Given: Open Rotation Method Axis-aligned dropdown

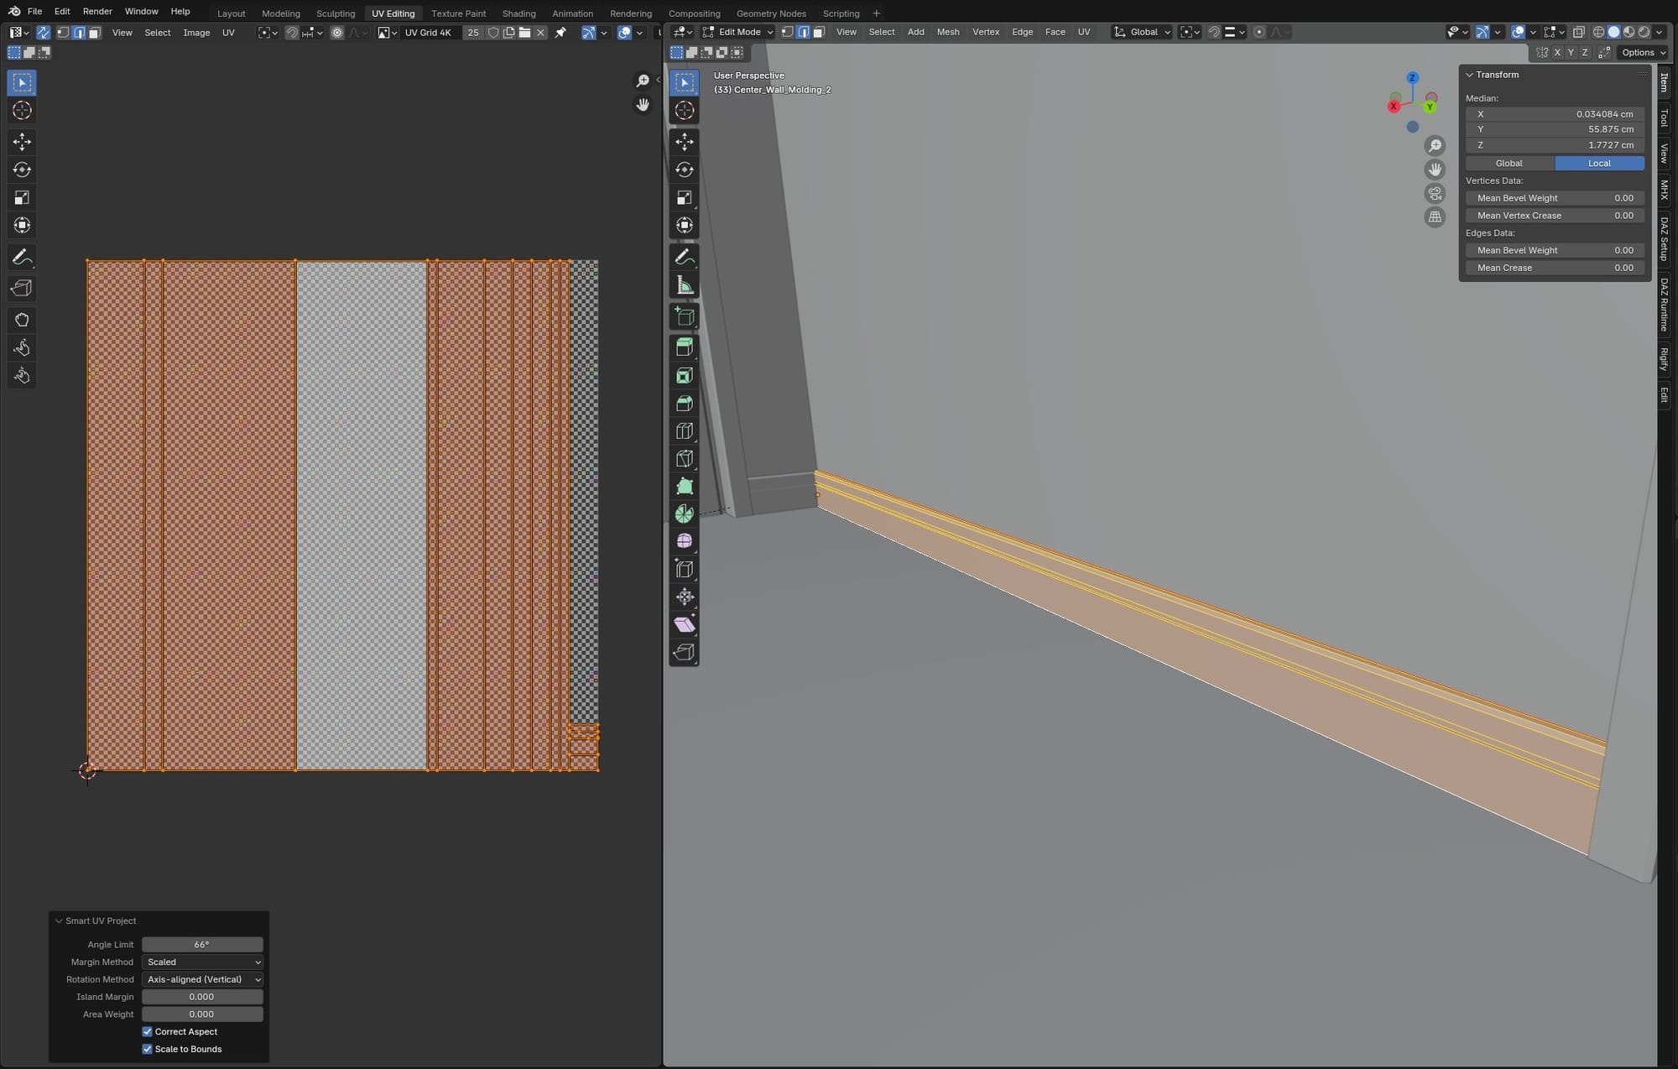Looking at the screenshot, I should click(x=202, y=979).
